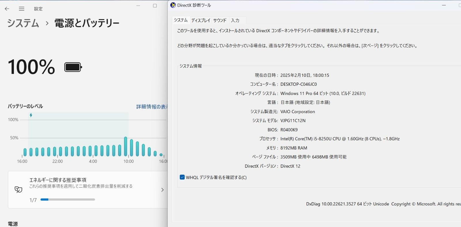Image resolution: width=461 pixels, height=227 pixels.
Task: Click the 50% chart axis label
Action: (14, 138)
